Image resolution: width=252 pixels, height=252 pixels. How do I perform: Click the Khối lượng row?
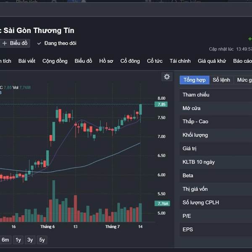pyautogui.click(x=216, y=135)
